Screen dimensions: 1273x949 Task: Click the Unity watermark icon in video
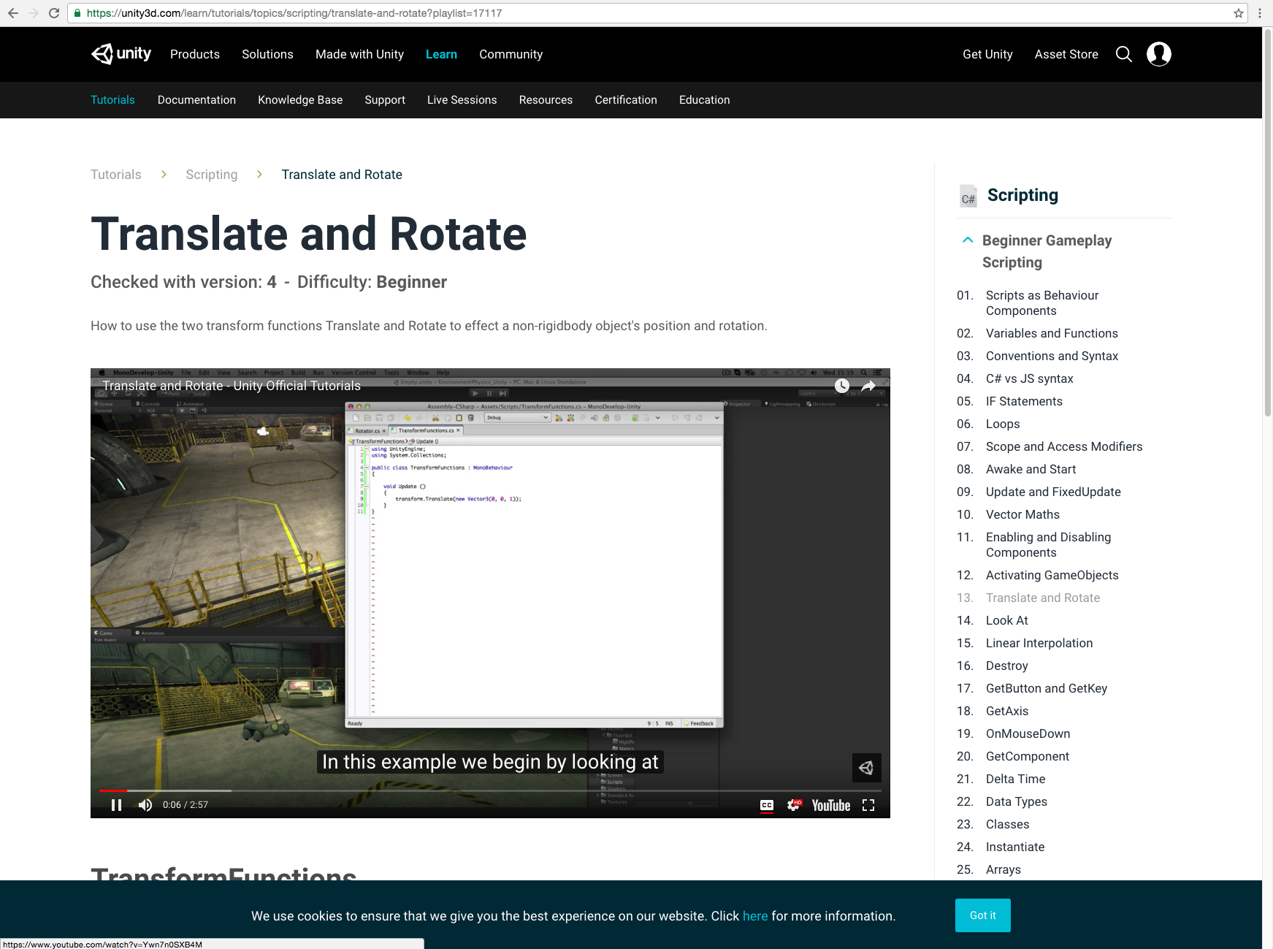(x=866, y=768)
